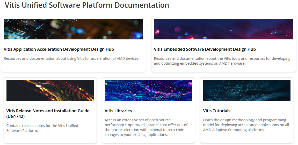Viewport: 298px width, 145px height.
Task: Click the purple bokeh banner of Embedded Software card
Action: tap(223, 29)
